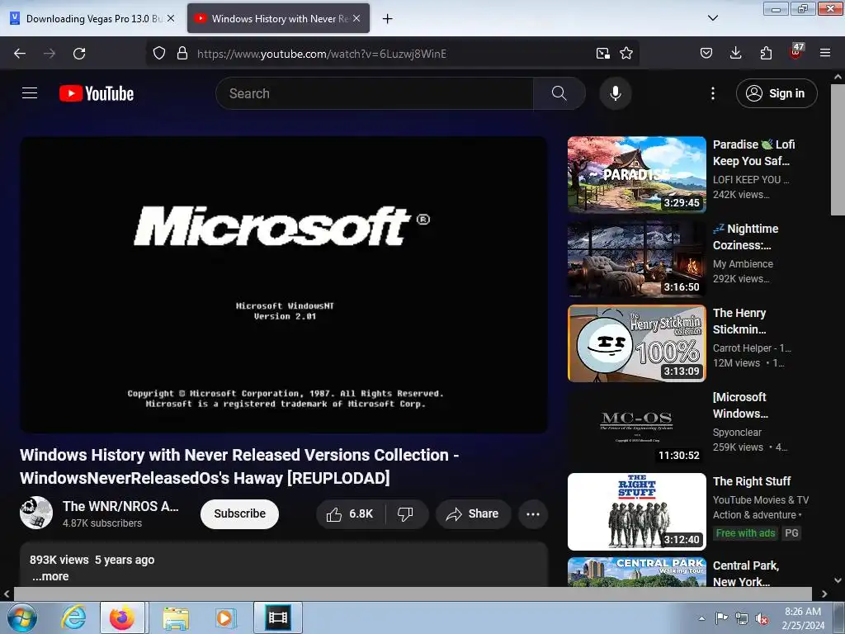Switch to Firefox taskbar button

(122, 617)
